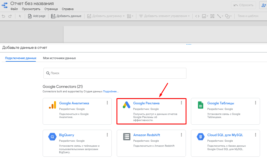Click the Amazon Redshift database icon

127,137
